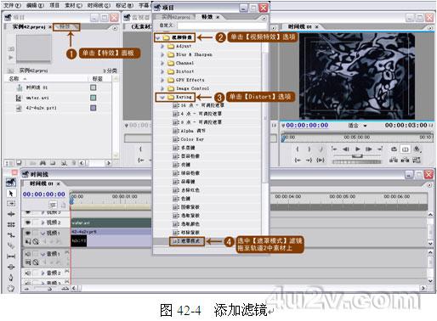Open the 适合 zoom dropdown in monitor
The image size is (437, 321).
358,126
